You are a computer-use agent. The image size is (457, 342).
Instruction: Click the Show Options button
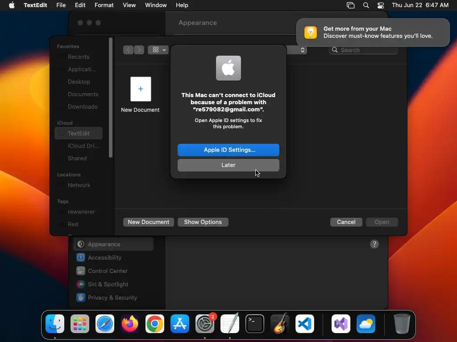point(203,222)
